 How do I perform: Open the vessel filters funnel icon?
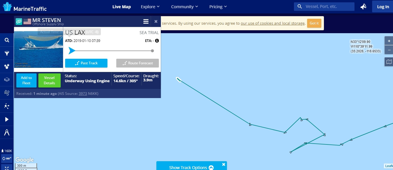(x=7, y=53)
